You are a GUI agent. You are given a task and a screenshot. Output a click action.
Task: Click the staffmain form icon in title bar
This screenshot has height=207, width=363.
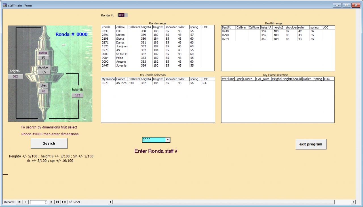click(x=5, y=5)
